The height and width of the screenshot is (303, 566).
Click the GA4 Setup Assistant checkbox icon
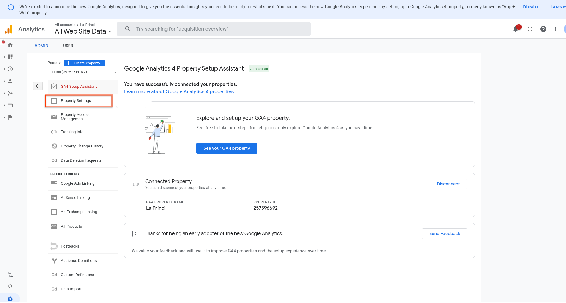[54, 86]
